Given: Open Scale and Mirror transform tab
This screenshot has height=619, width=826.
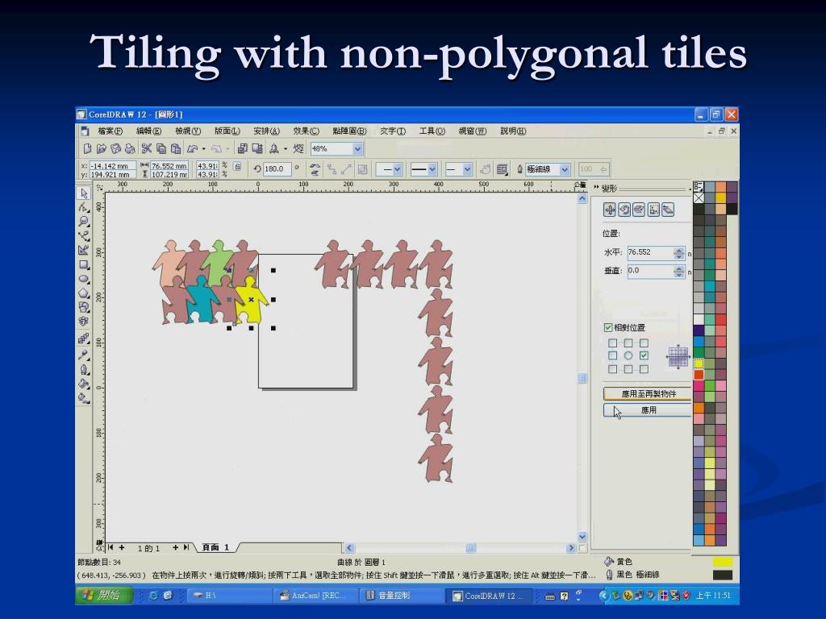Looking at the screenshot, I should pos(639,210).
